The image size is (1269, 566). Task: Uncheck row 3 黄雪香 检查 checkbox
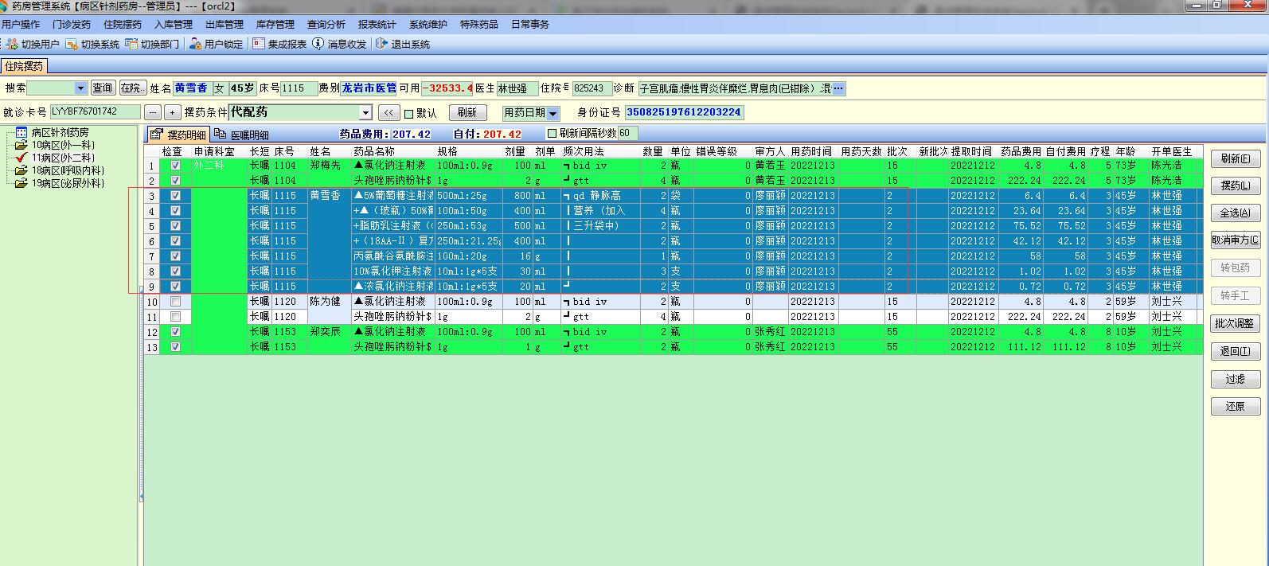(x=175, y=196)
